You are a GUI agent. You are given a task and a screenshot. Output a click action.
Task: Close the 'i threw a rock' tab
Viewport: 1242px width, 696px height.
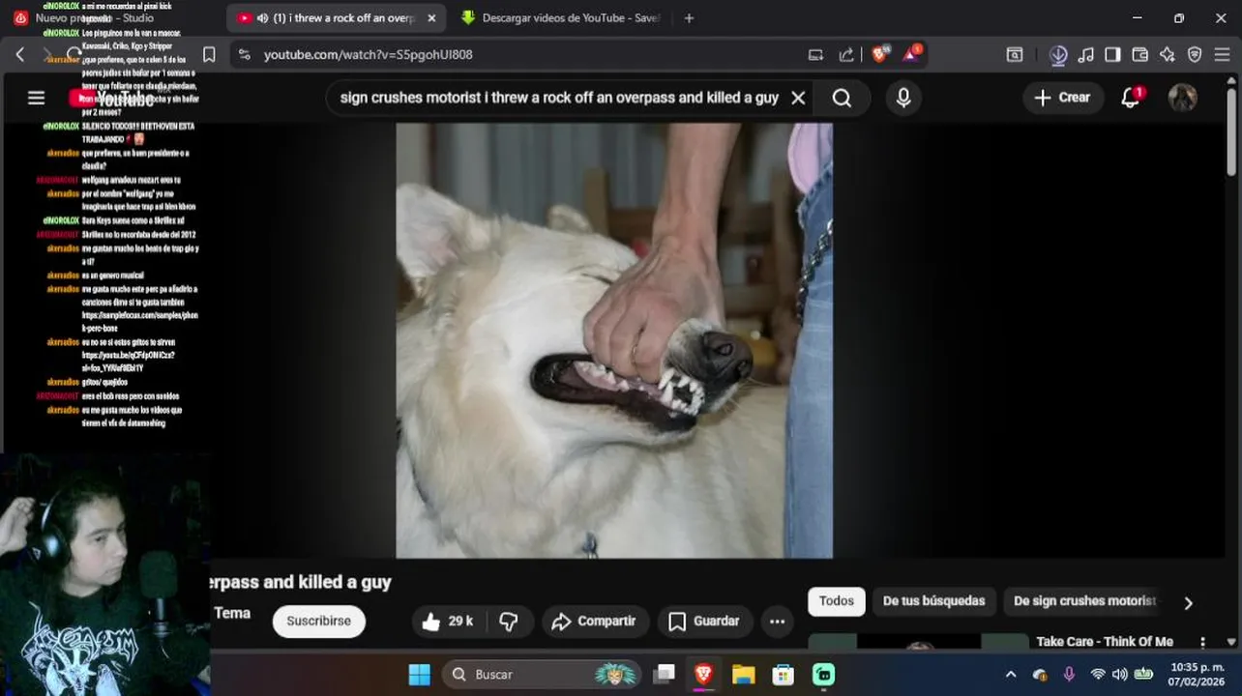point(431,18)
